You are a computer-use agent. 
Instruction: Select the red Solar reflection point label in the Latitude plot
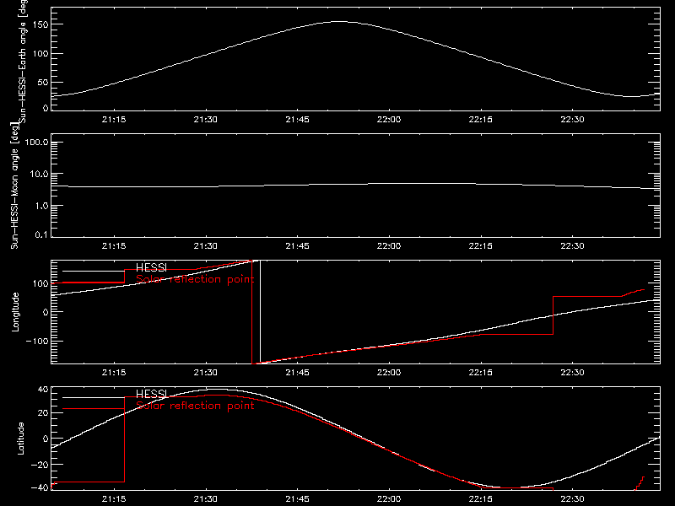click(x=195, y=406)
